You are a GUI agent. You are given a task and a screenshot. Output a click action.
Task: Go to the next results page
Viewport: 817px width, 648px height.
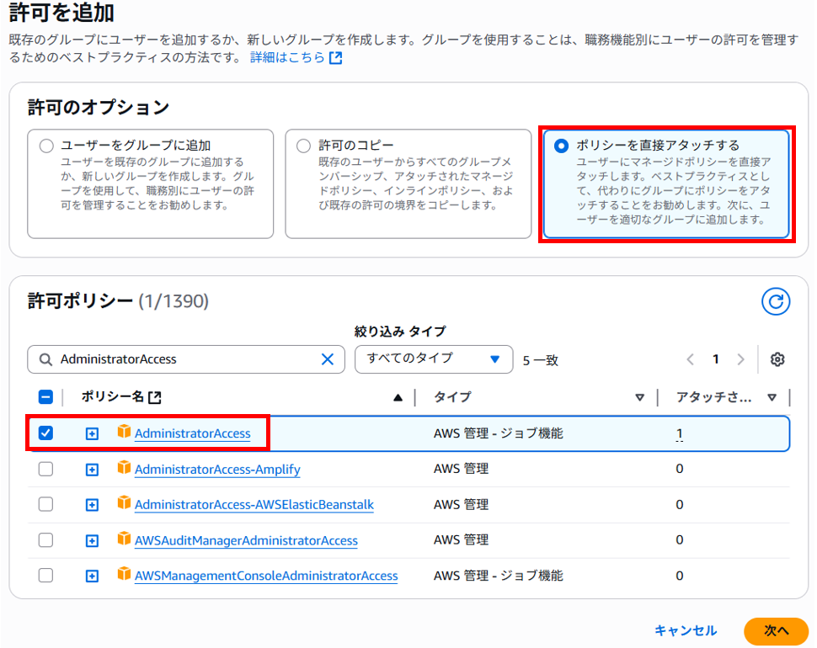pyautogui.click(x=740, y=359)
